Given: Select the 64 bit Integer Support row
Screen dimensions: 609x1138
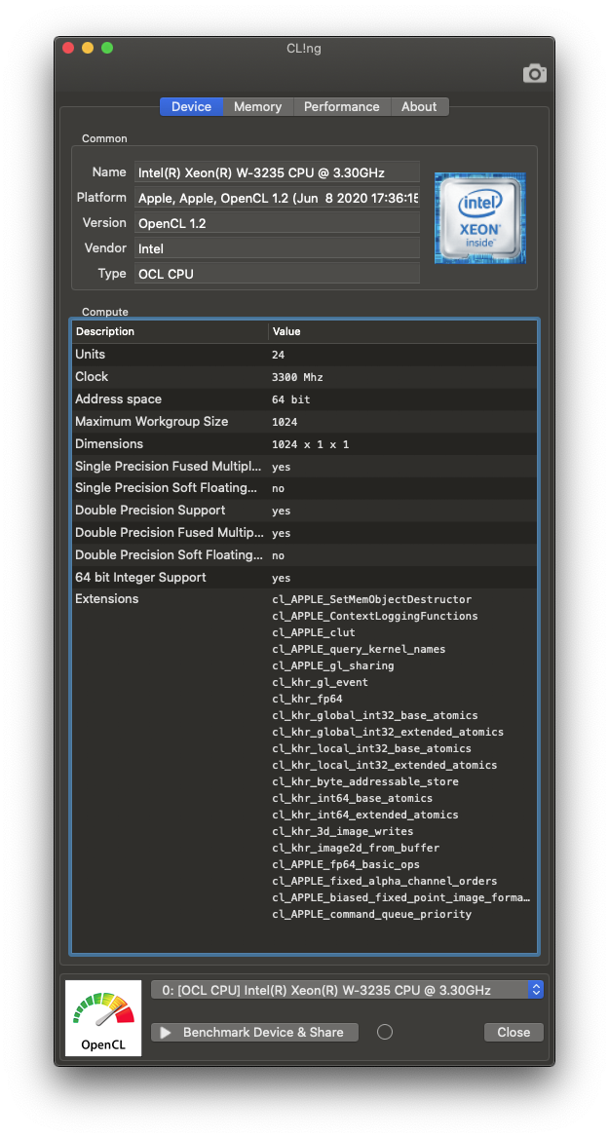Looking at the screenshot, I should pos(305,577).
